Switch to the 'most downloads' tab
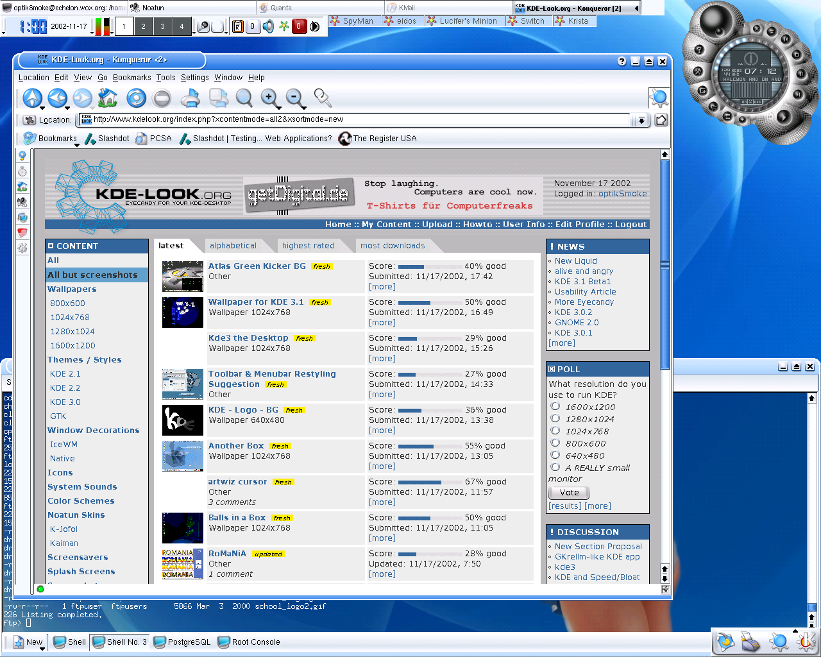The image size is (821, 657). pyautogui.click(x=393, y=245)
